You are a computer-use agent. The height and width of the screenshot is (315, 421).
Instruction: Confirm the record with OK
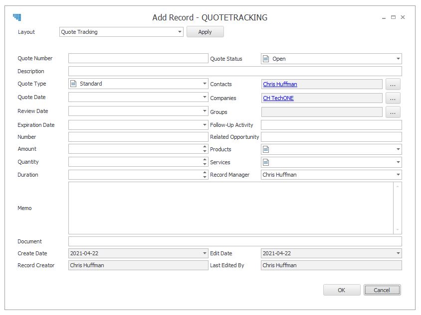pos(342,290)
